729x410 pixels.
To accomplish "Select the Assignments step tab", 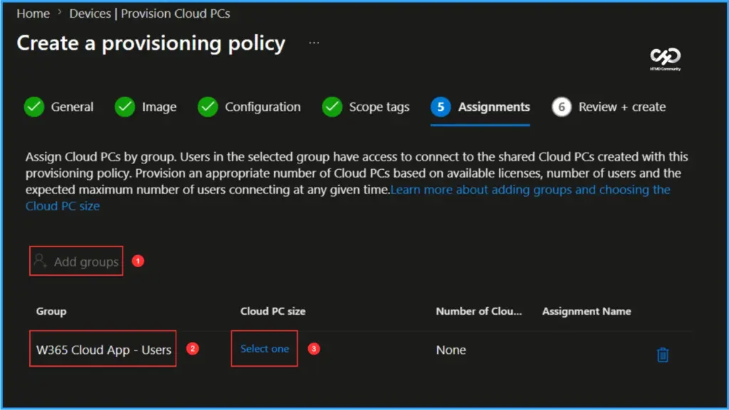I will click(481, 107).
